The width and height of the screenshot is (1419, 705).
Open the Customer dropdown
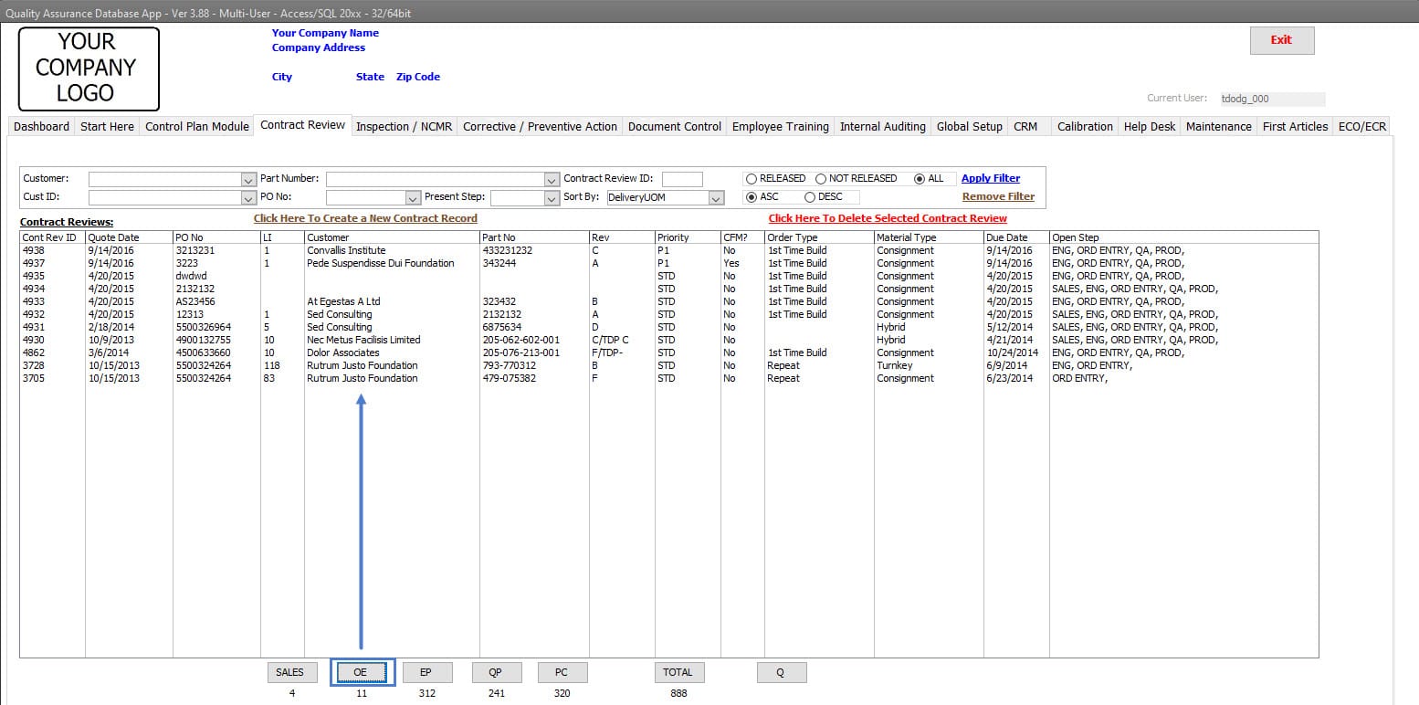click(248, 179)
